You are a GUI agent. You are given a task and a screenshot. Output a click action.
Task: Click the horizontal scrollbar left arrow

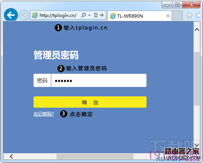[x=11, y=156]
